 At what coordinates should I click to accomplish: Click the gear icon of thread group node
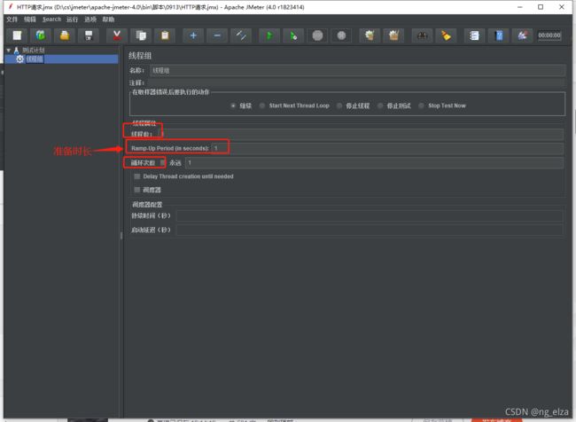tap(19, 59)
